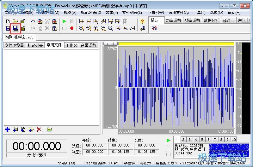Click the magnifier Zoom view icon
This screenshot has width=253, height=167.
point(110,28)
